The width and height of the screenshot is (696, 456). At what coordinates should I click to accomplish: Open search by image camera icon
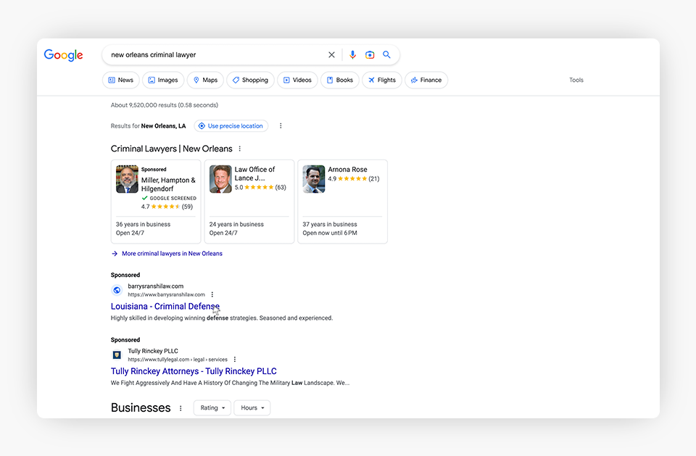370,55
